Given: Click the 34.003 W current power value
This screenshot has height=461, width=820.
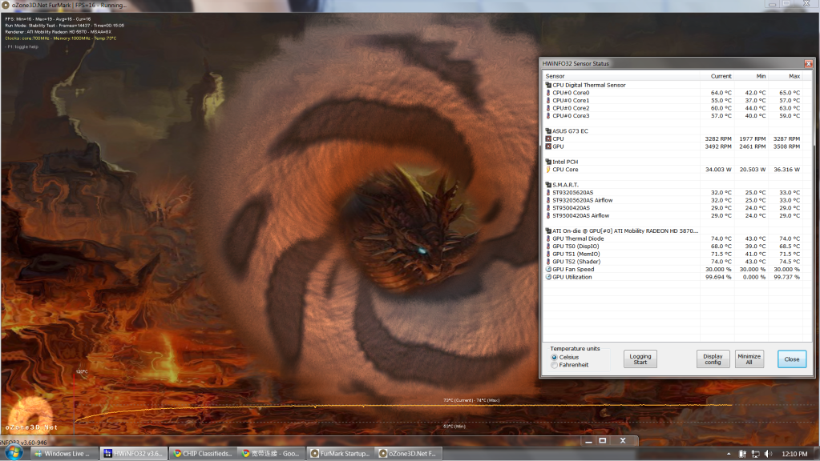Looking at the screenshot, I should point(718,170).
